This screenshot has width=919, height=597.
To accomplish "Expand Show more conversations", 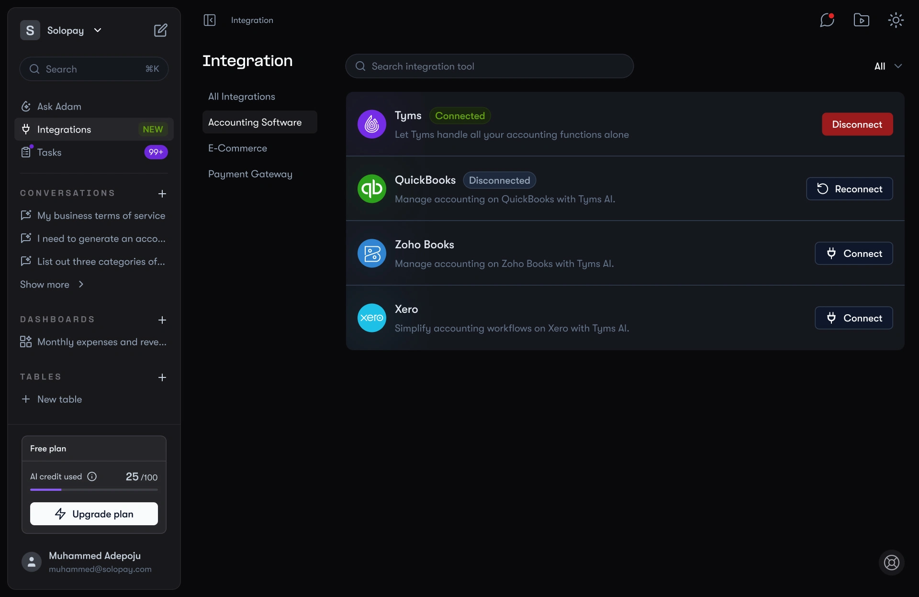I will click(52, 284).
